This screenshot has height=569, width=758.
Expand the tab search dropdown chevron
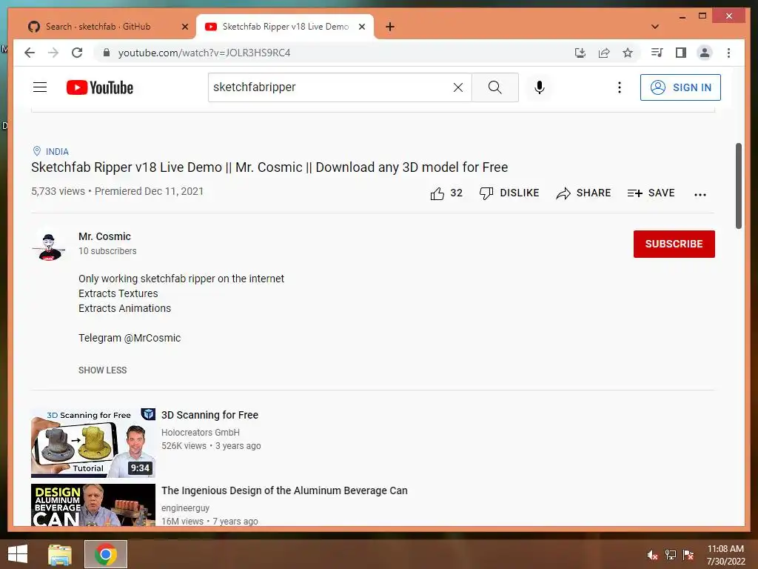(655, 27)
